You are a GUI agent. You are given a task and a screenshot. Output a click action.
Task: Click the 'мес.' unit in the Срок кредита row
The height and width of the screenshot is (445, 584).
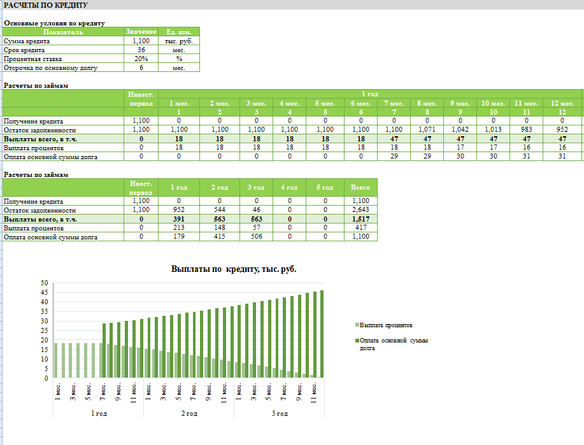[x=179, y=50]
